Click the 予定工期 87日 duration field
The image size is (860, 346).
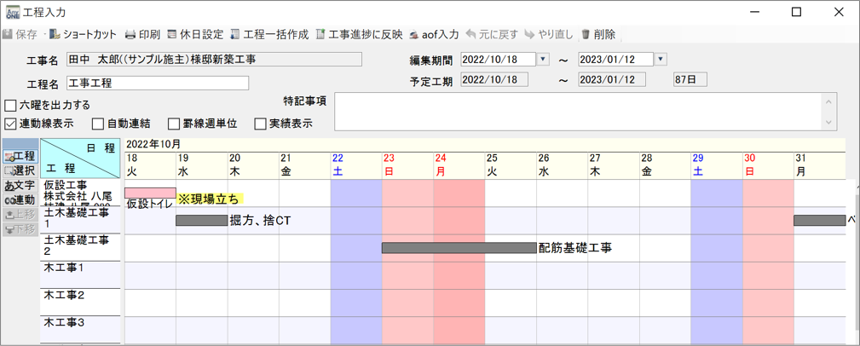tap(690, 80)
